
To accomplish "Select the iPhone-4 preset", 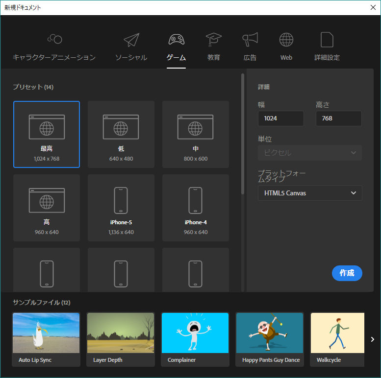I will pyautogui.click(x=196, y=208).
